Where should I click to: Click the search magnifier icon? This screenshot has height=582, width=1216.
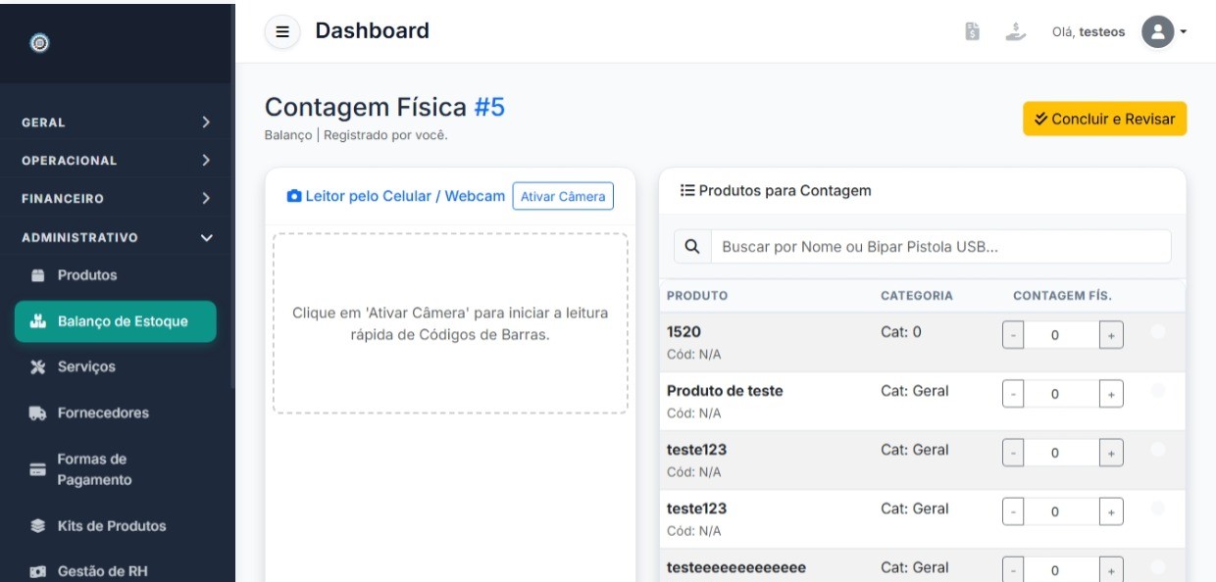[x=691, y=247]
